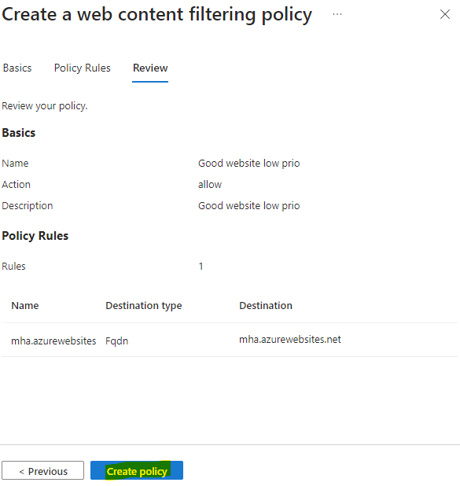This screenshot has height=486, width=460.
Task: Select the mha.azurewebsites rule row name
Action: pyautogui.click(x=53, y=341)
